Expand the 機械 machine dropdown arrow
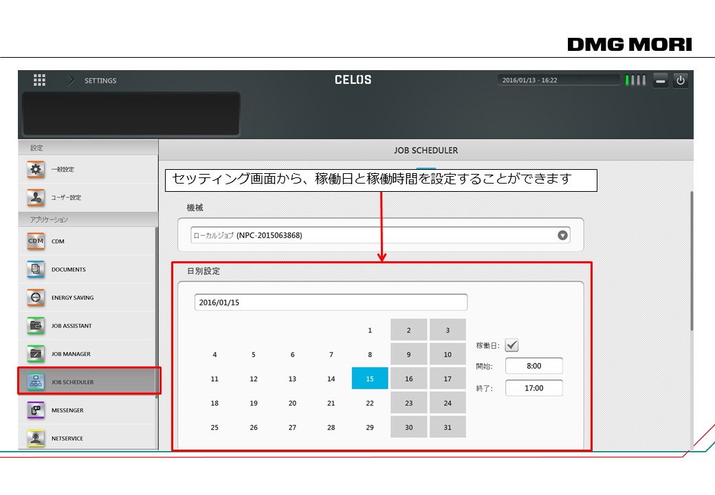 562,235
